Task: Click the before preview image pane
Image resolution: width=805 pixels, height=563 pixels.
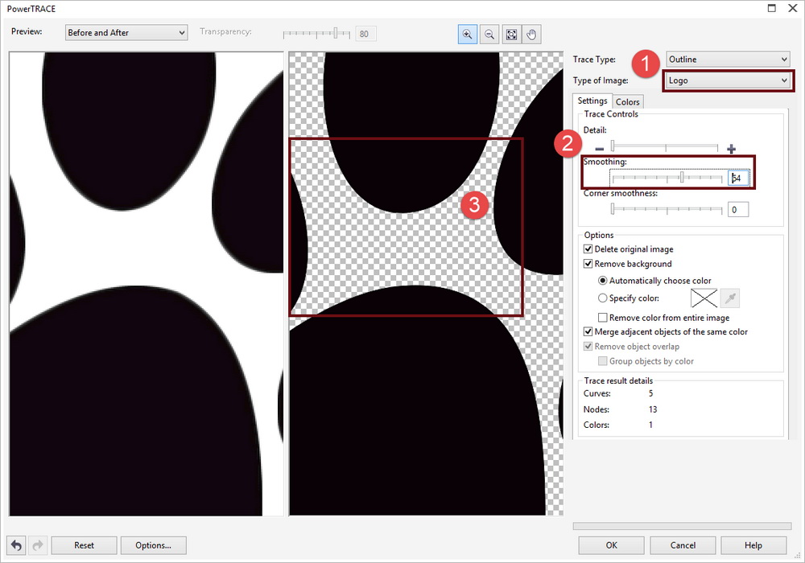Action: [x=147, y=284]
